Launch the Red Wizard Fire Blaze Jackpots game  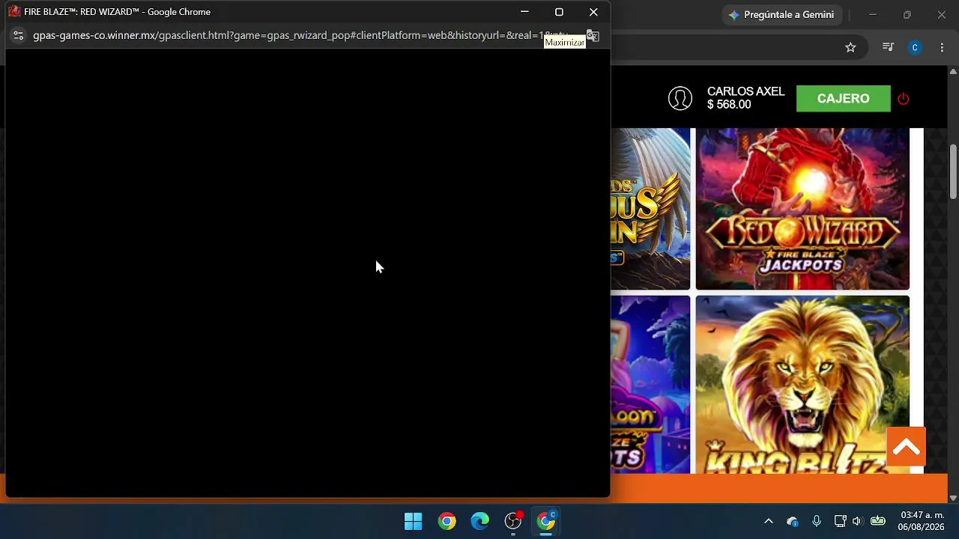[x=802, y=209]
